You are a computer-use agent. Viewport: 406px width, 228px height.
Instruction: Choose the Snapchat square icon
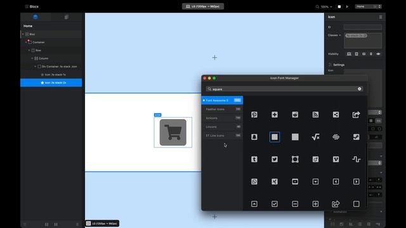click(x=254, y=137)
